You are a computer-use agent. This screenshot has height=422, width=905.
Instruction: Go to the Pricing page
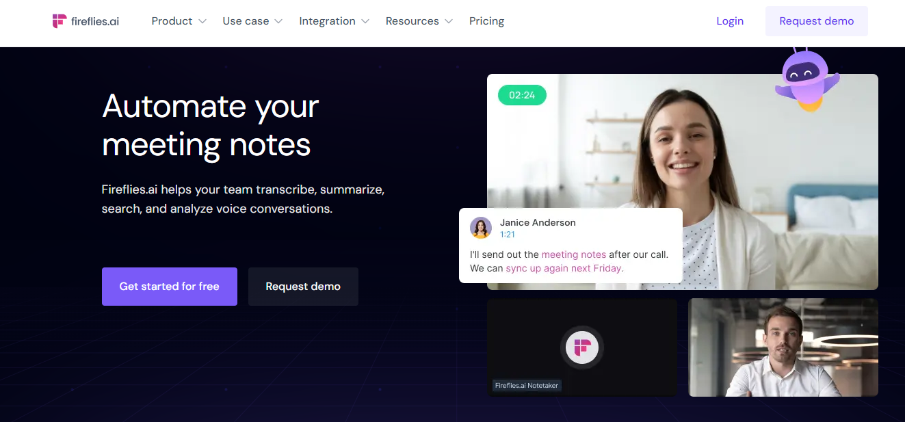486,21
